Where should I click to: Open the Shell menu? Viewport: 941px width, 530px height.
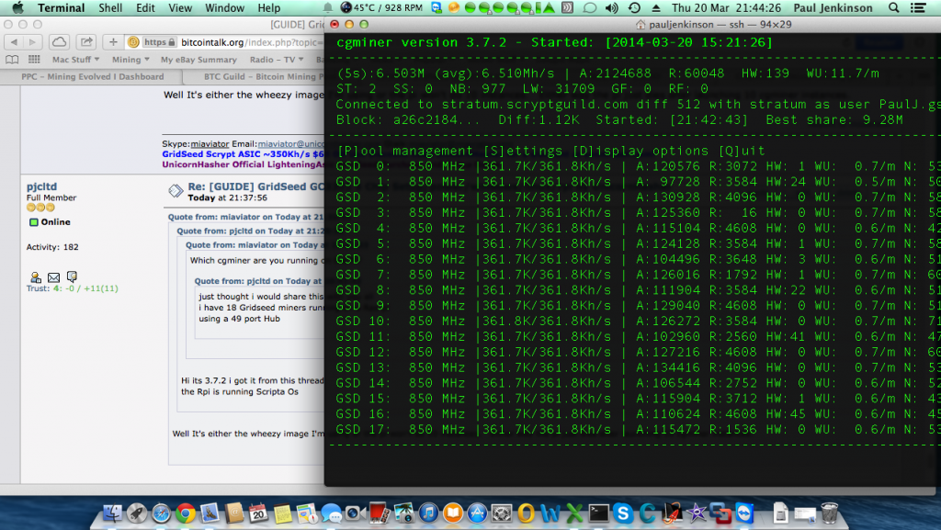tap(110, 7)
